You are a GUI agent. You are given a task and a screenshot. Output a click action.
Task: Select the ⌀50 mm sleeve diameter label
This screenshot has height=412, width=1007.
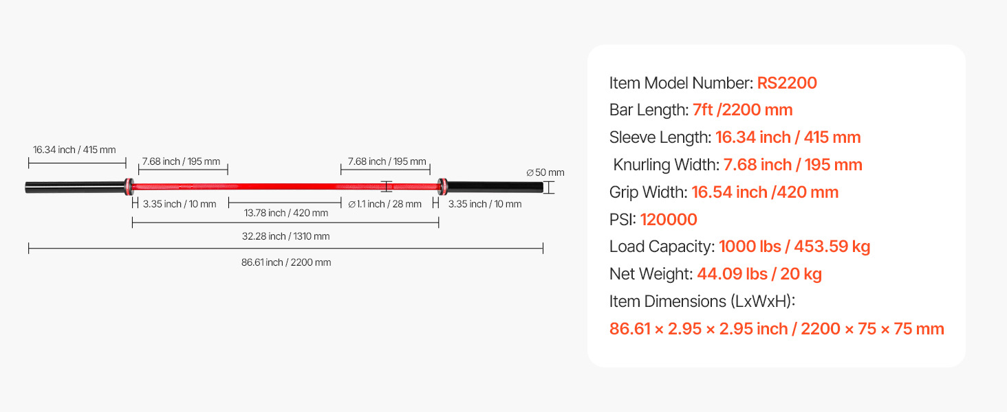coord(545,172)
